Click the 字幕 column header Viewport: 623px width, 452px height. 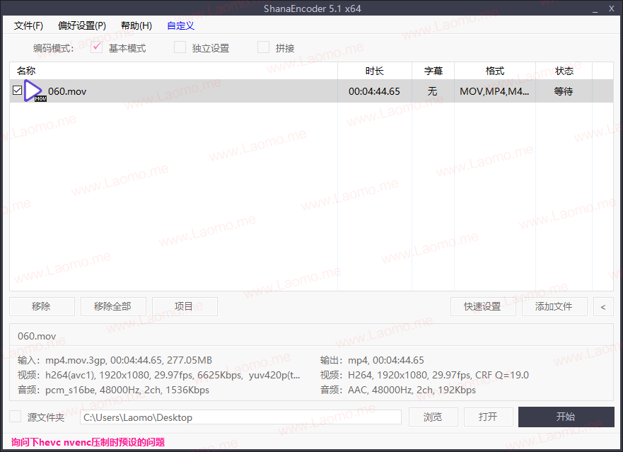433,71
